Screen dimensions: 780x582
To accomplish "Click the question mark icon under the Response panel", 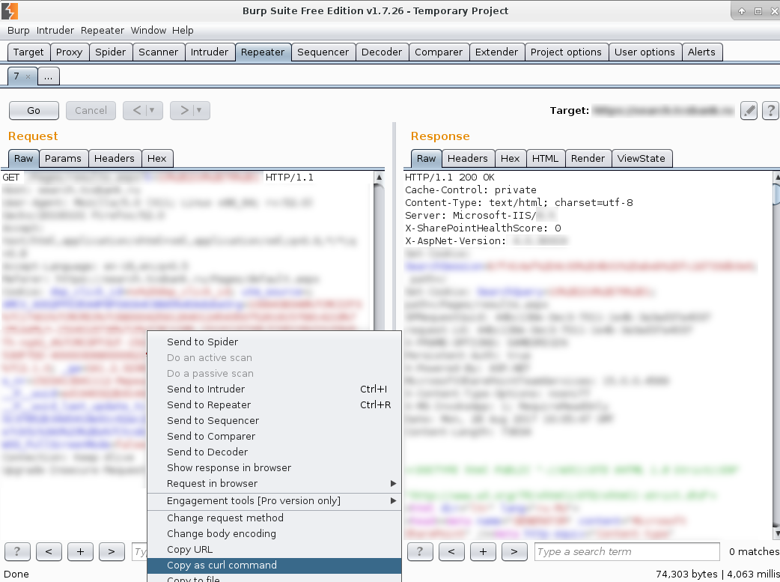I will tap(420, 551).
